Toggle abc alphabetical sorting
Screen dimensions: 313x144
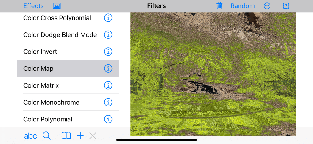30,136
